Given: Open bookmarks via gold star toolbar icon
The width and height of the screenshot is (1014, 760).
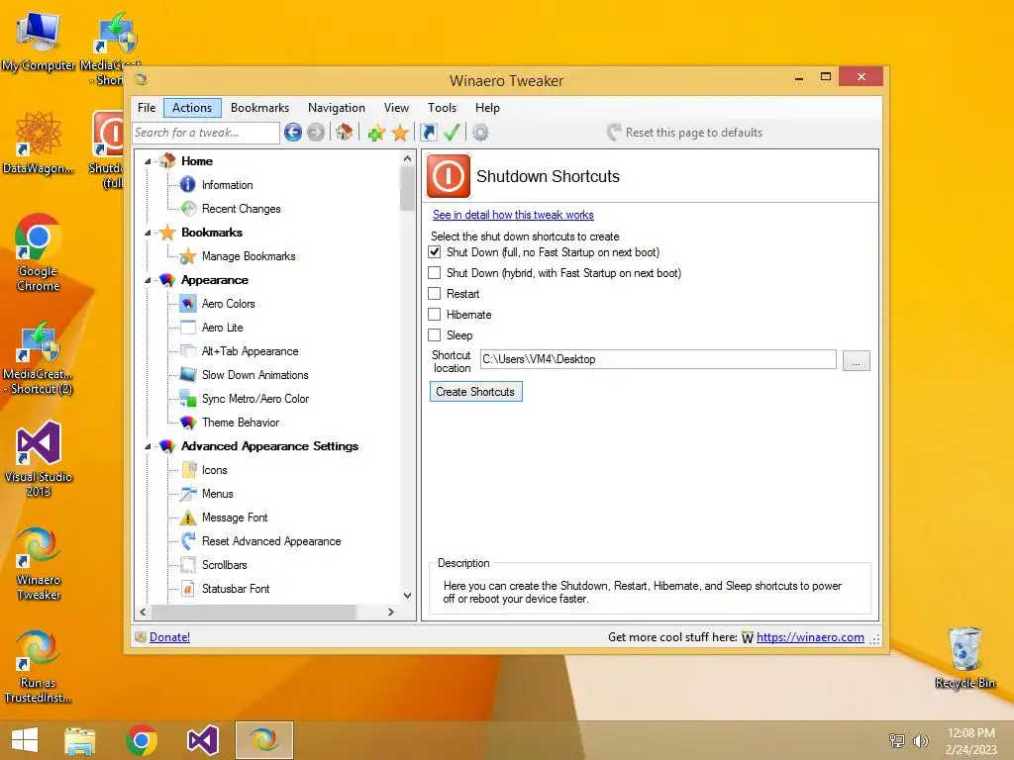Looking at the screenshot, I should pos(400,133).
